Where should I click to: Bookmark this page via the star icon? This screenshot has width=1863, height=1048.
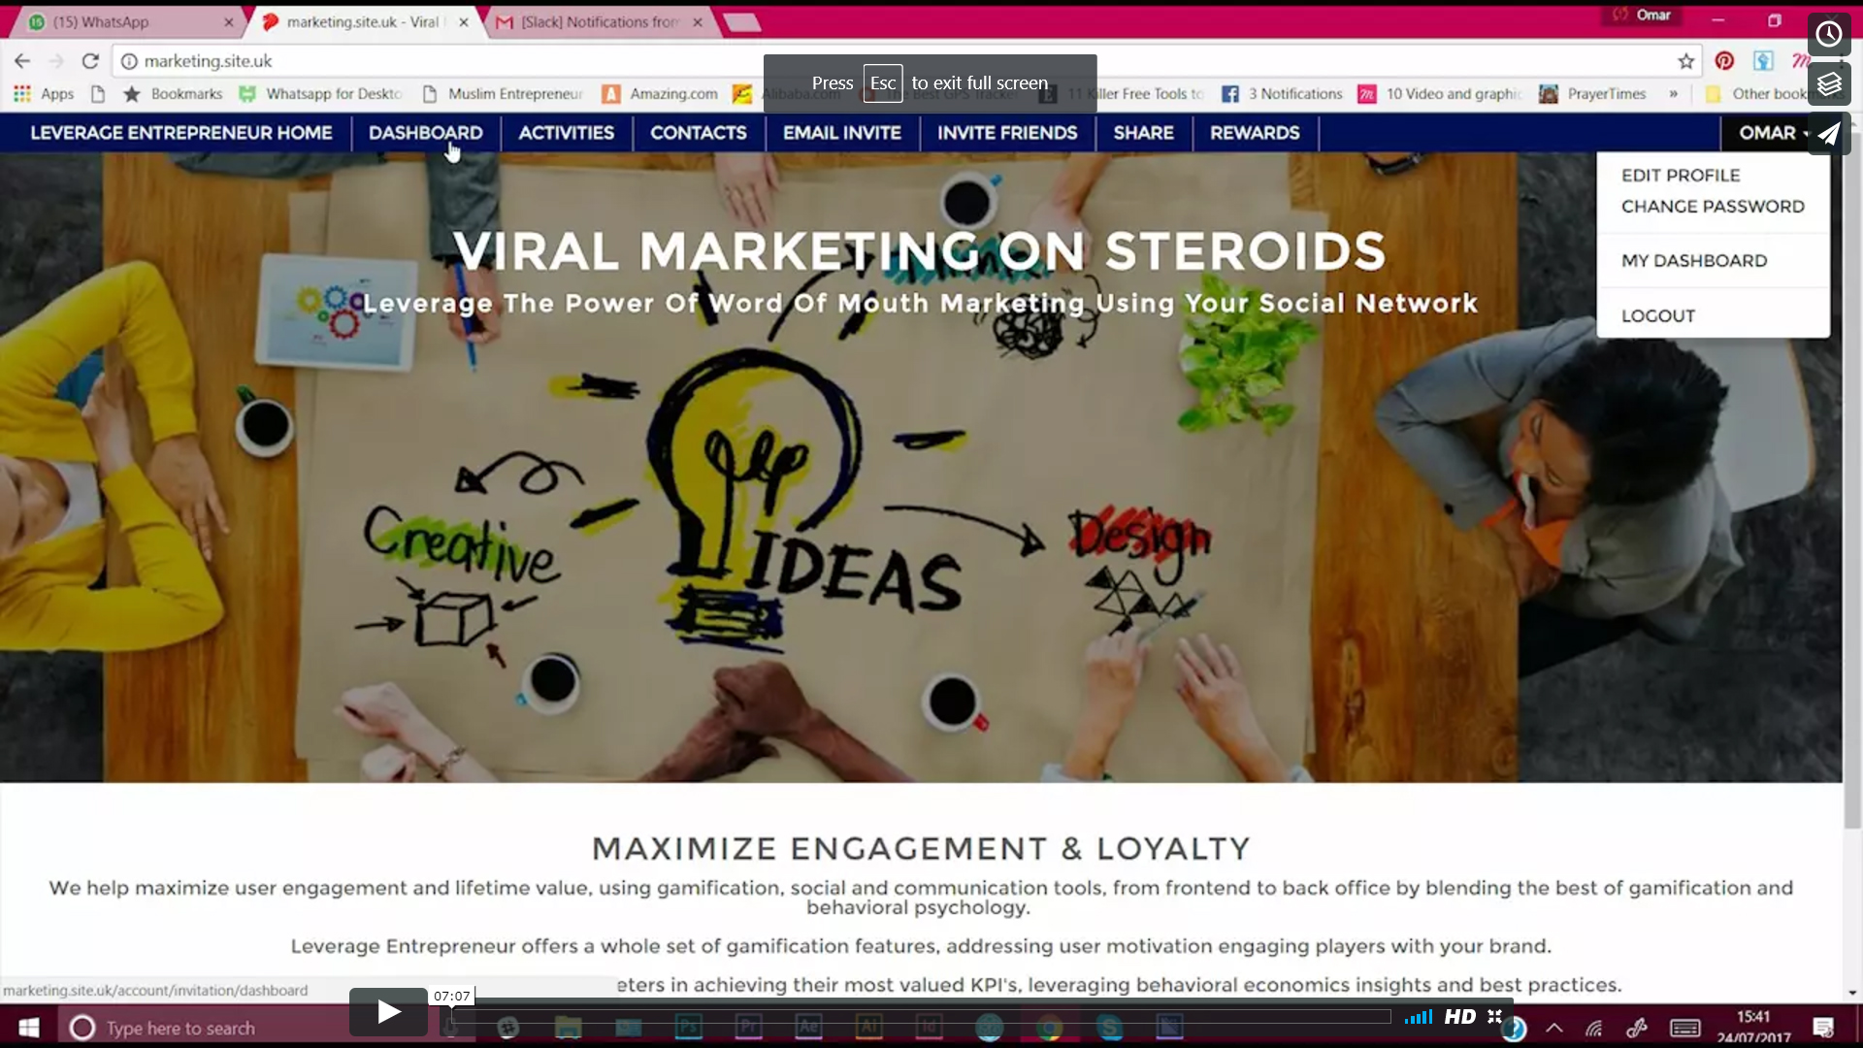click(x=1686, y=60)
